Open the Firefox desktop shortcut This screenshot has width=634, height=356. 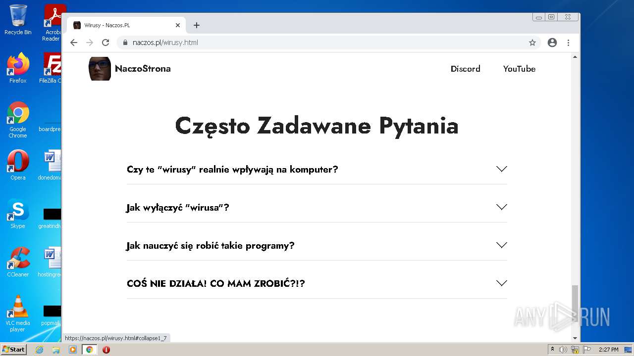pos(18,68)
